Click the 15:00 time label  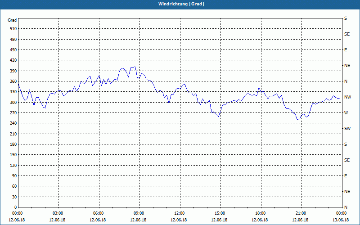[220, 213]
